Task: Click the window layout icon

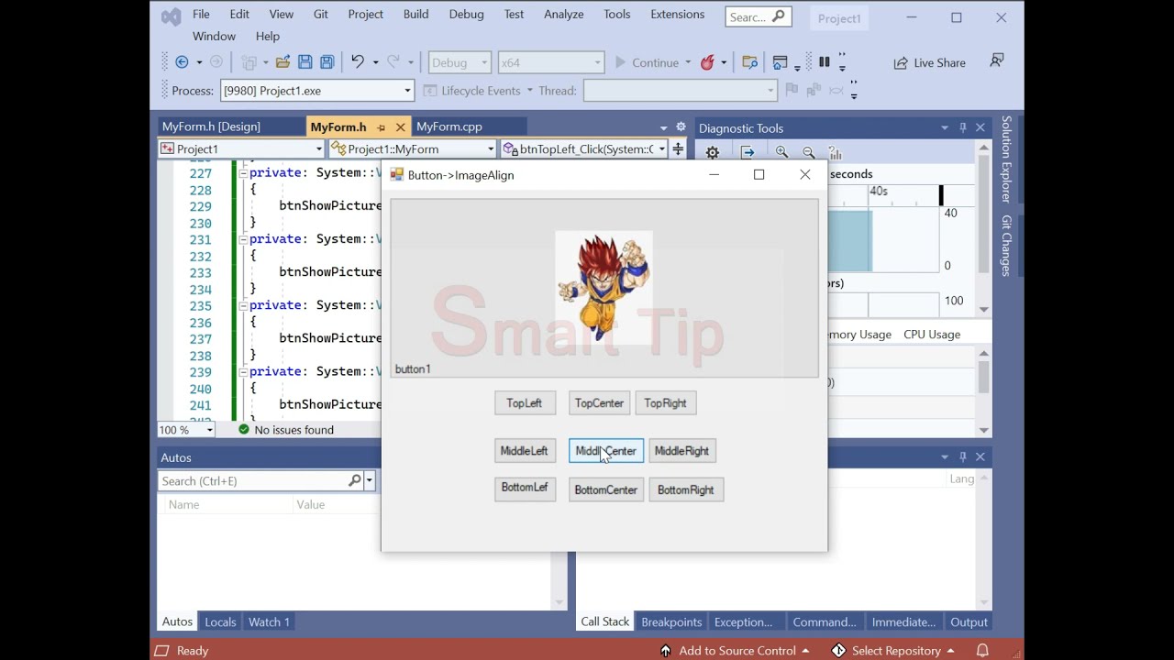Action: click(781, 62)
